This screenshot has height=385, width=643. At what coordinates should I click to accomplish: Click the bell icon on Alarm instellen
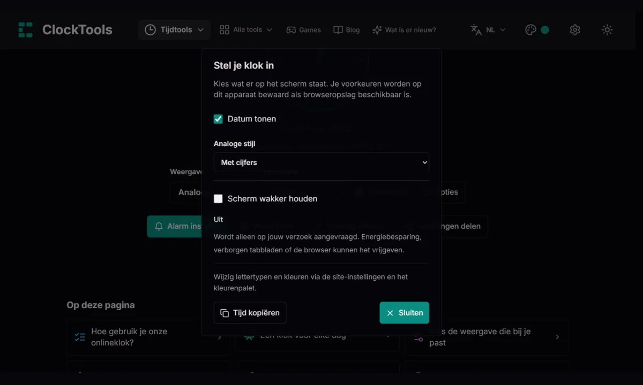click(x=159, y=226)
